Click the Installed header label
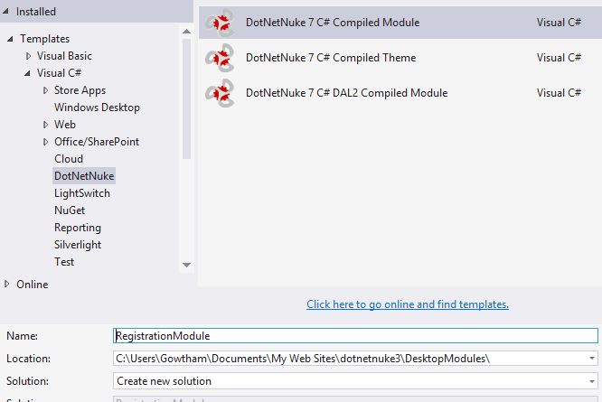 pyautogui.click(x=36, y=12)
